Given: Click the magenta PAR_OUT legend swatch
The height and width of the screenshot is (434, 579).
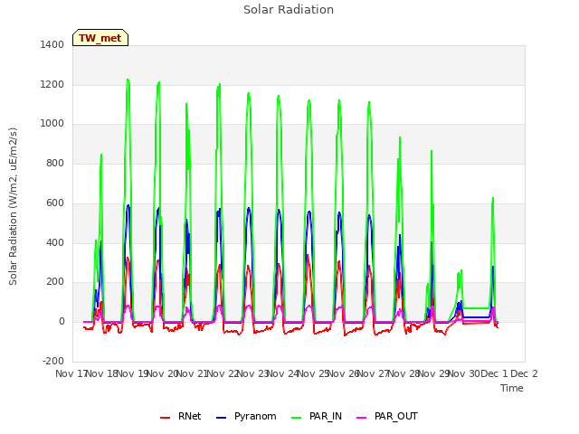Looking at the screenshot, I should pos(362,418).
